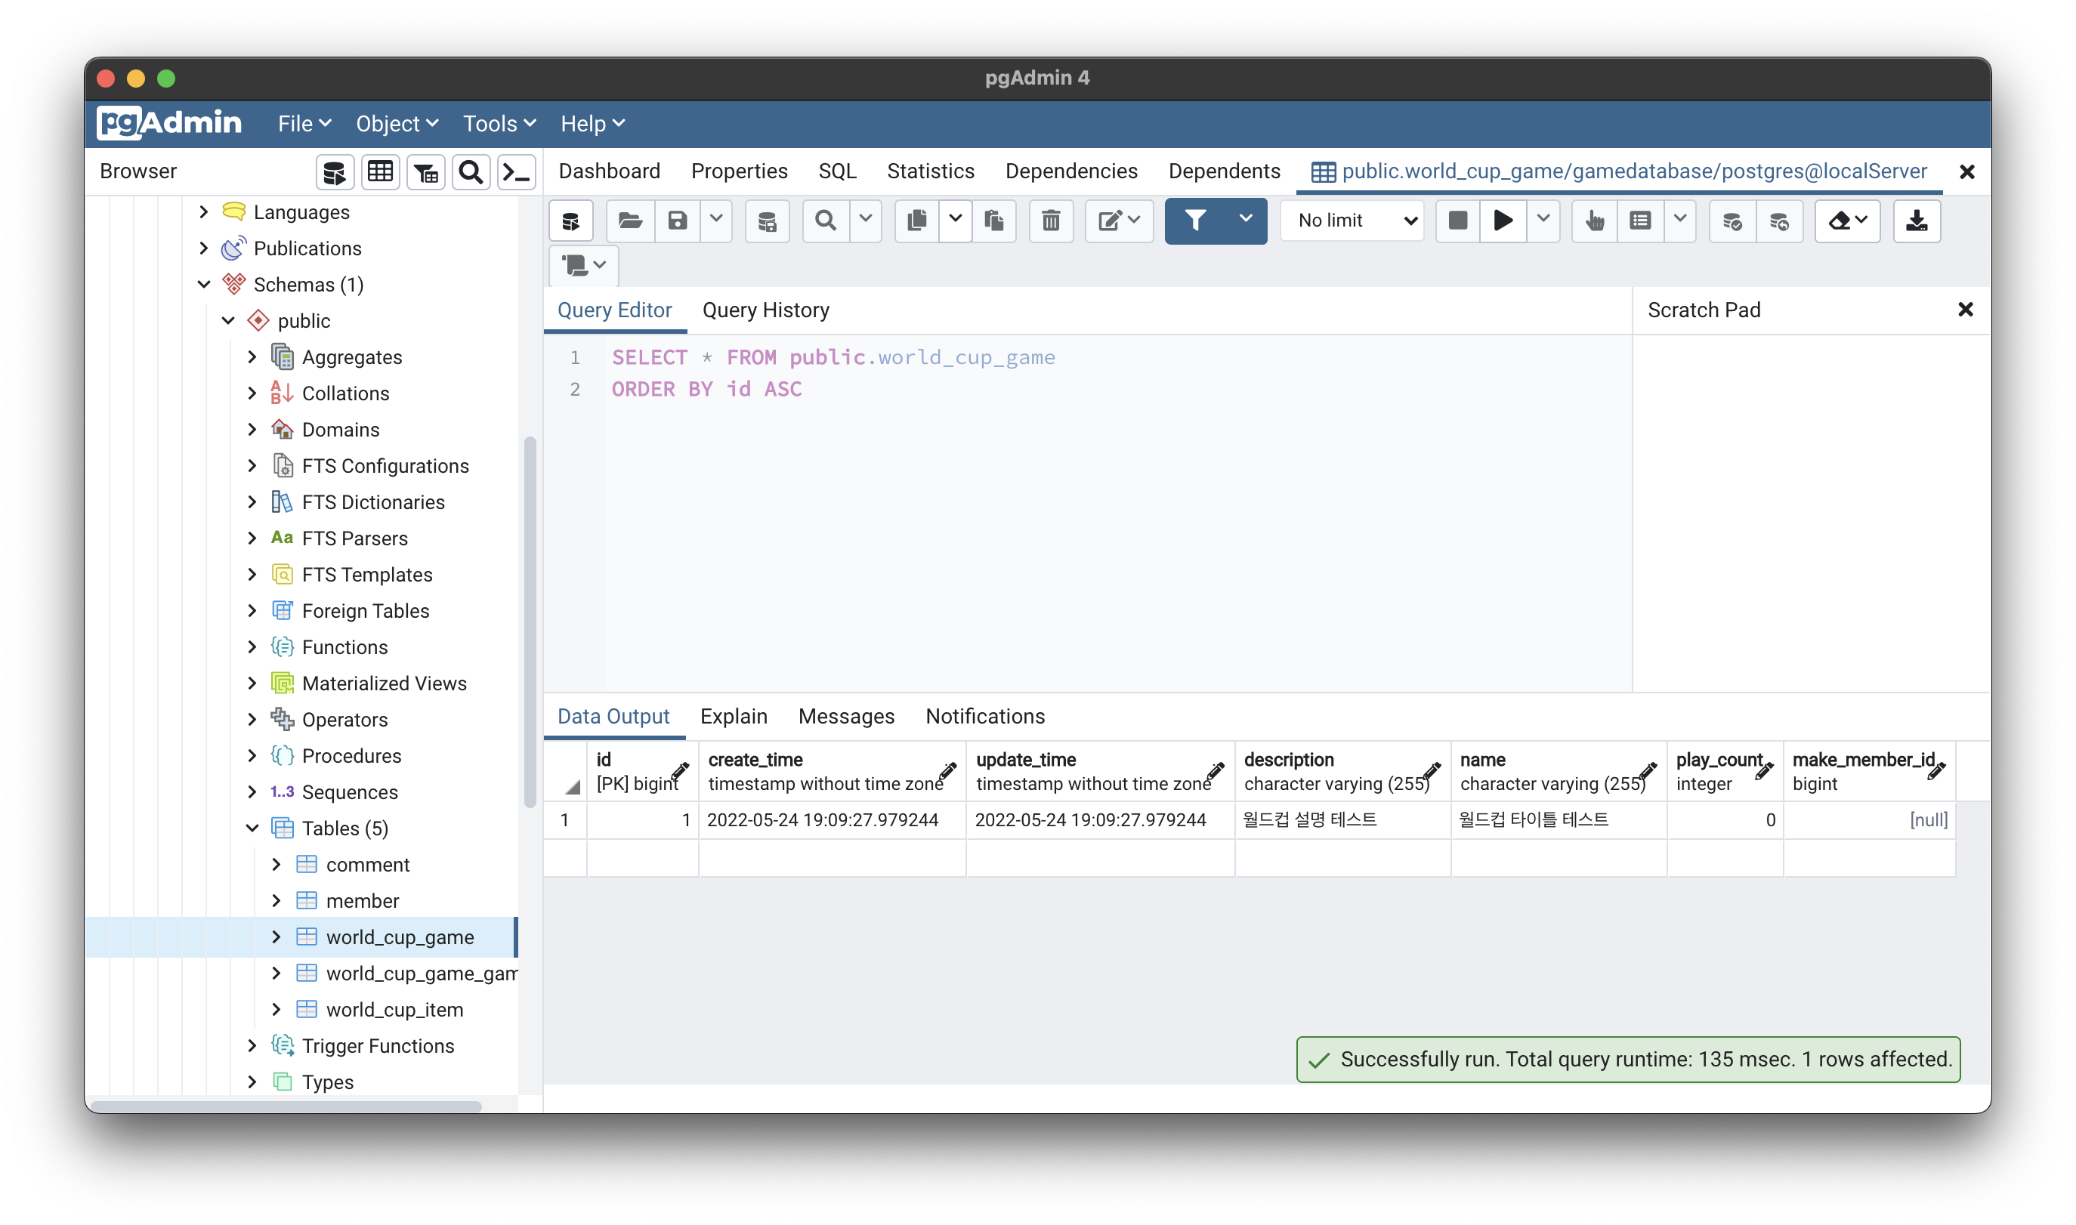
Task: Switch to the Dependencies tab
Action: point(1071,171)
